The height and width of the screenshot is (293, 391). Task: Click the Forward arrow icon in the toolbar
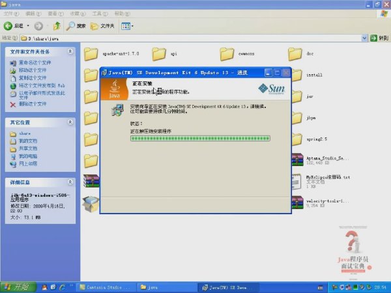tap(38, 26)
